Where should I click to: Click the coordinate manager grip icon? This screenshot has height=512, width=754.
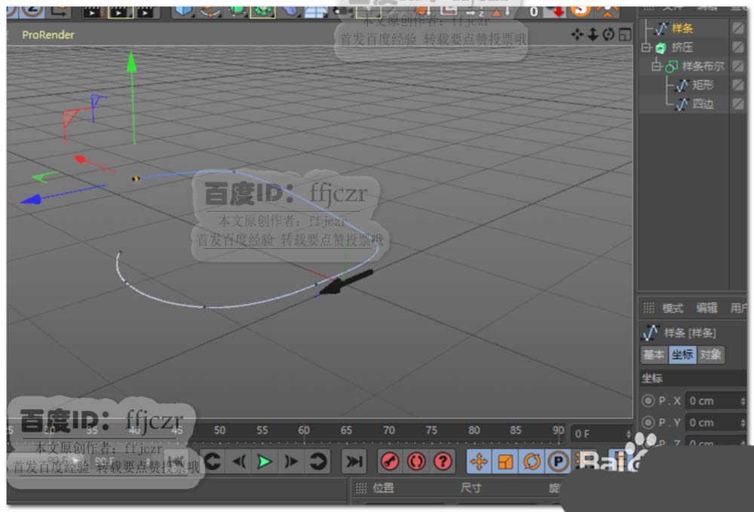pos(360,489)
